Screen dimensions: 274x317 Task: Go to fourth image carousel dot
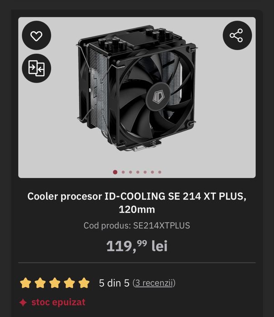pos(138,172)
